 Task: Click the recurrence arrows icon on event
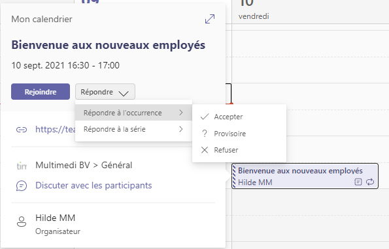click(370, 182)
